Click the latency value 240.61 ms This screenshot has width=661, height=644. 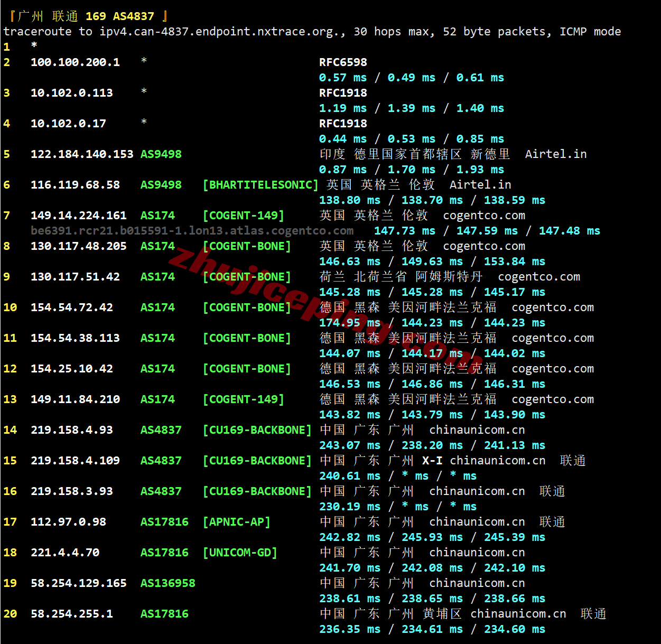350,476
